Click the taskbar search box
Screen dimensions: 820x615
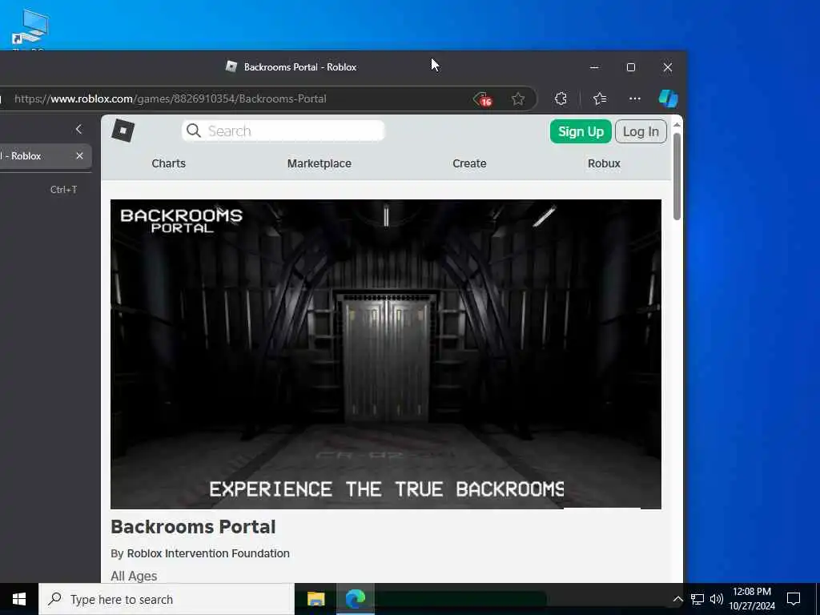pos(167,599)
